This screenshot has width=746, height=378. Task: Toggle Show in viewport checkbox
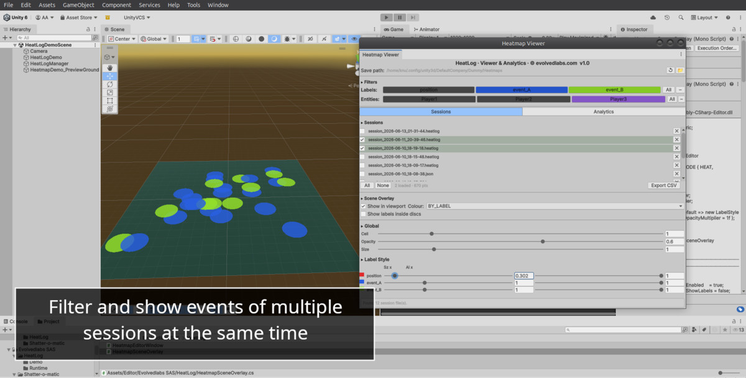tap(364, 206)
